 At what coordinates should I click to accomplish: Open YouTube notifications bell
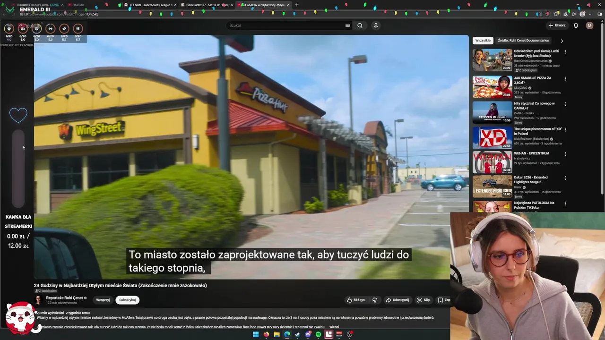tap(576, 25)
